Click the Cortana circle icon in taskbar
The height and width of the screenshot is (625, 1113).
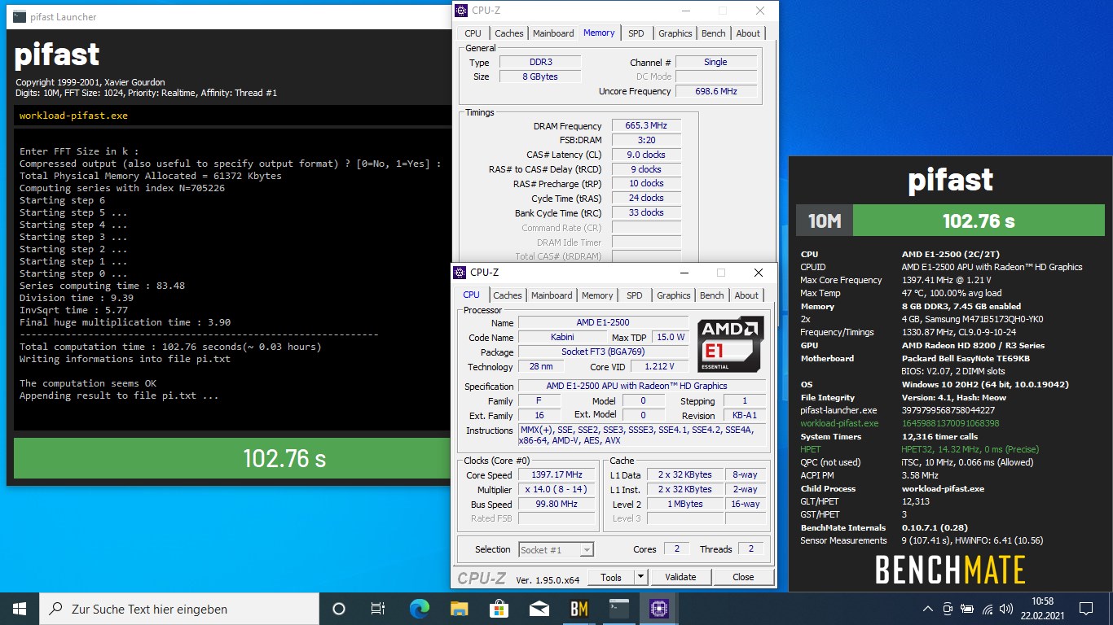pos(339,608)
